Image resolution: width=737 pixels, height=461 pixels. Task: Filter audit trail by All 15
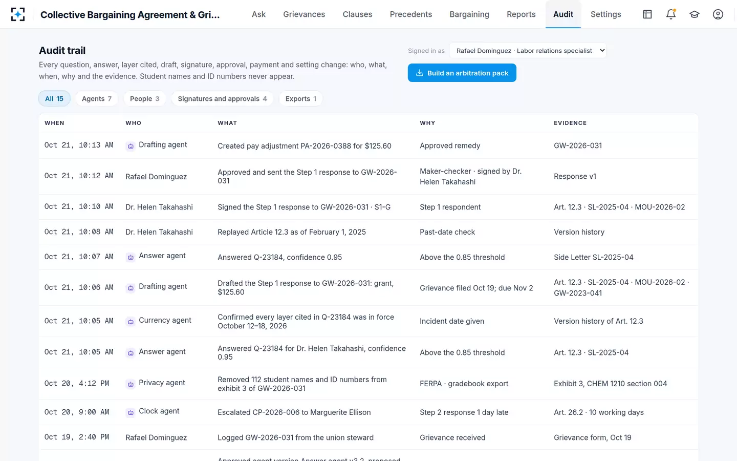(54, 98)
